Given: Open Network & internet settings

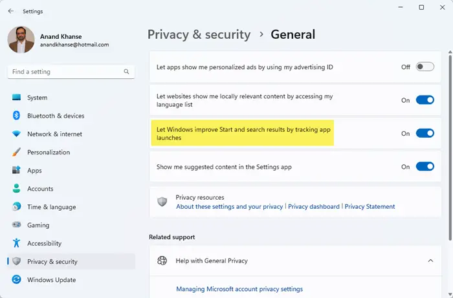Looking at the screenshot, I should (71, 134).
